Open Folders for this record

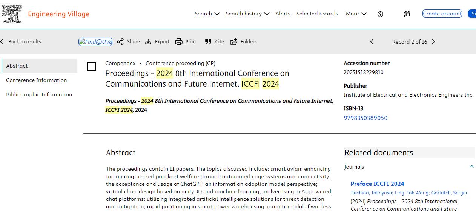[243, 42]
